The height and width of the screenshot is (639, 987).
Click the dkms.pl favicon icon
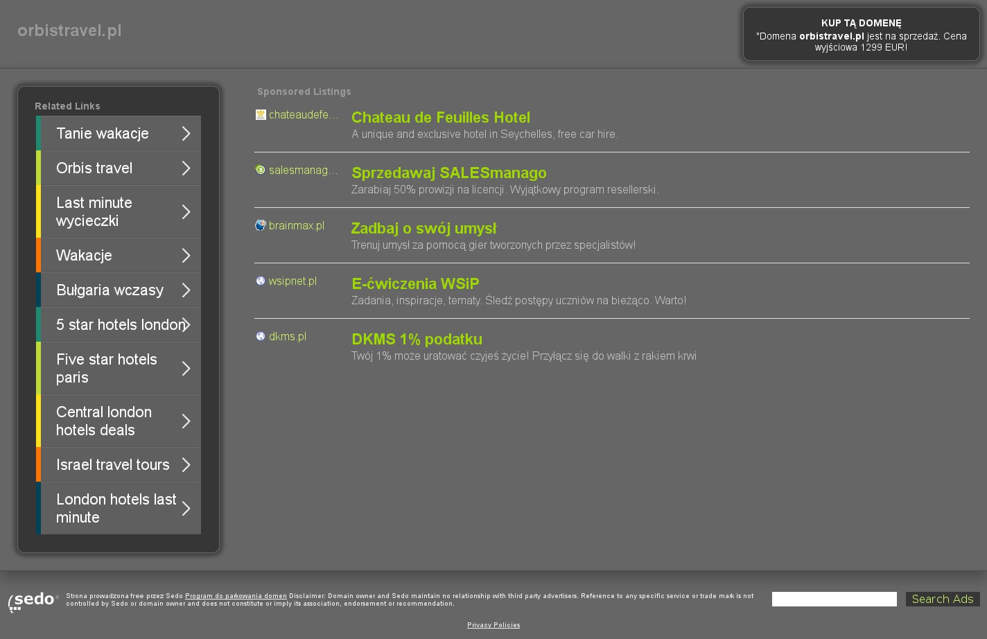[261, 336]
